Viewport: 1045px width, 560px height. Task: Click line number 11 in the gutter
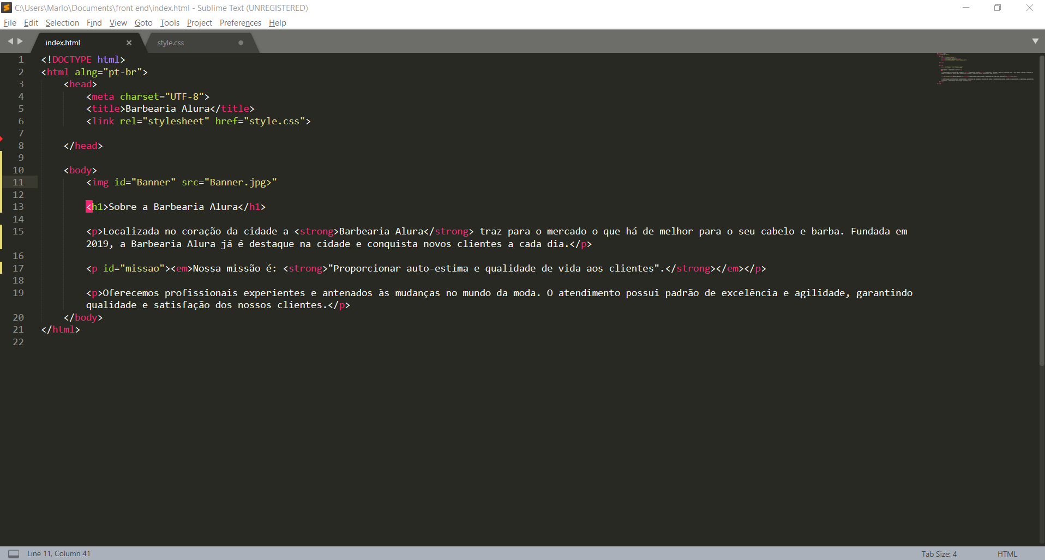point(18,182)
